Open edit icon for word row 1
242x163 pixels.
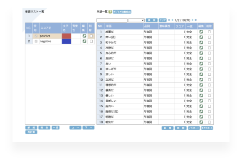(201, 32)
